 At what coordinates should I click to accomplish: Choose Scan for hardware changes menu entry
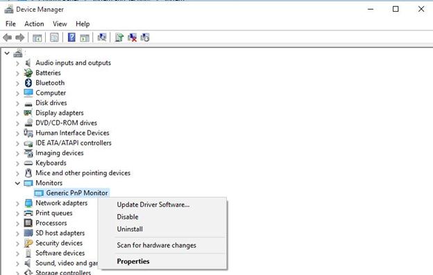[x=157, y=245]
